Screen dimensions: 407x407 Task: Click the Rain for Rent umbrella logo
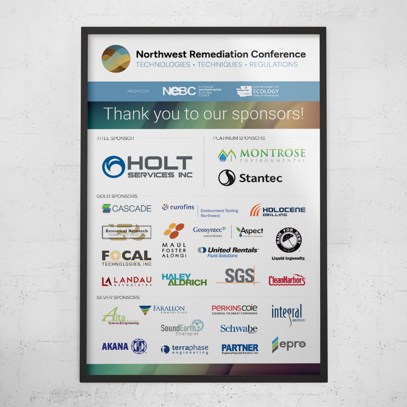pos(289,244)
